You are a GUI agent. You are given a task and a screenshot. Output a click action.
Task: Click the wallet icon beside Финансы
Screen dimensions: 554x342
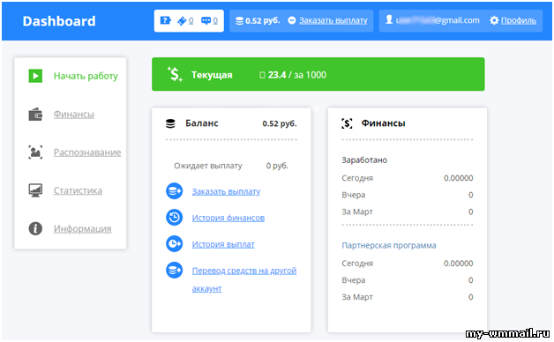coord(35,115)
